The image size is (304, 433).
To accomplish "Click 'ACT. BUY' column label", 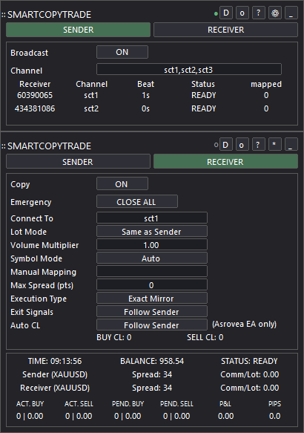I will (30, 404).
